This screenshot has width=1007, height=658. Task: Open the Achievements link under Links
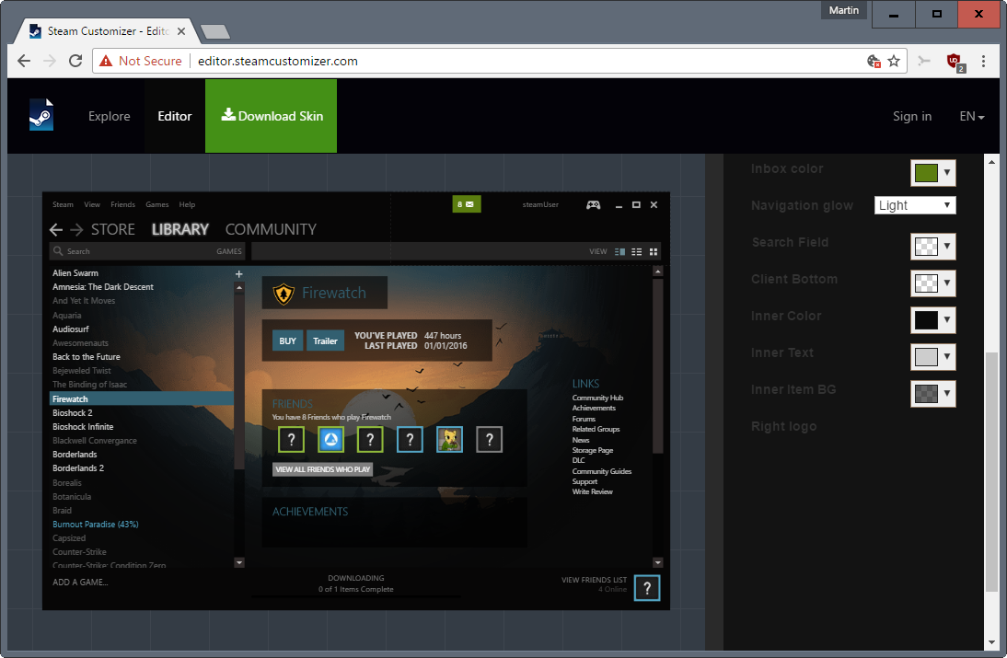[x=594, y=409]
